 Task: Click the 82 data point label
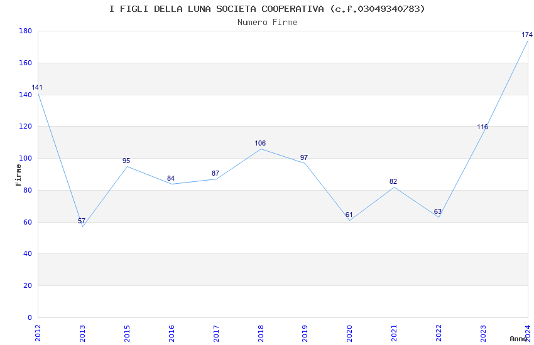click(x=393, y=182)
